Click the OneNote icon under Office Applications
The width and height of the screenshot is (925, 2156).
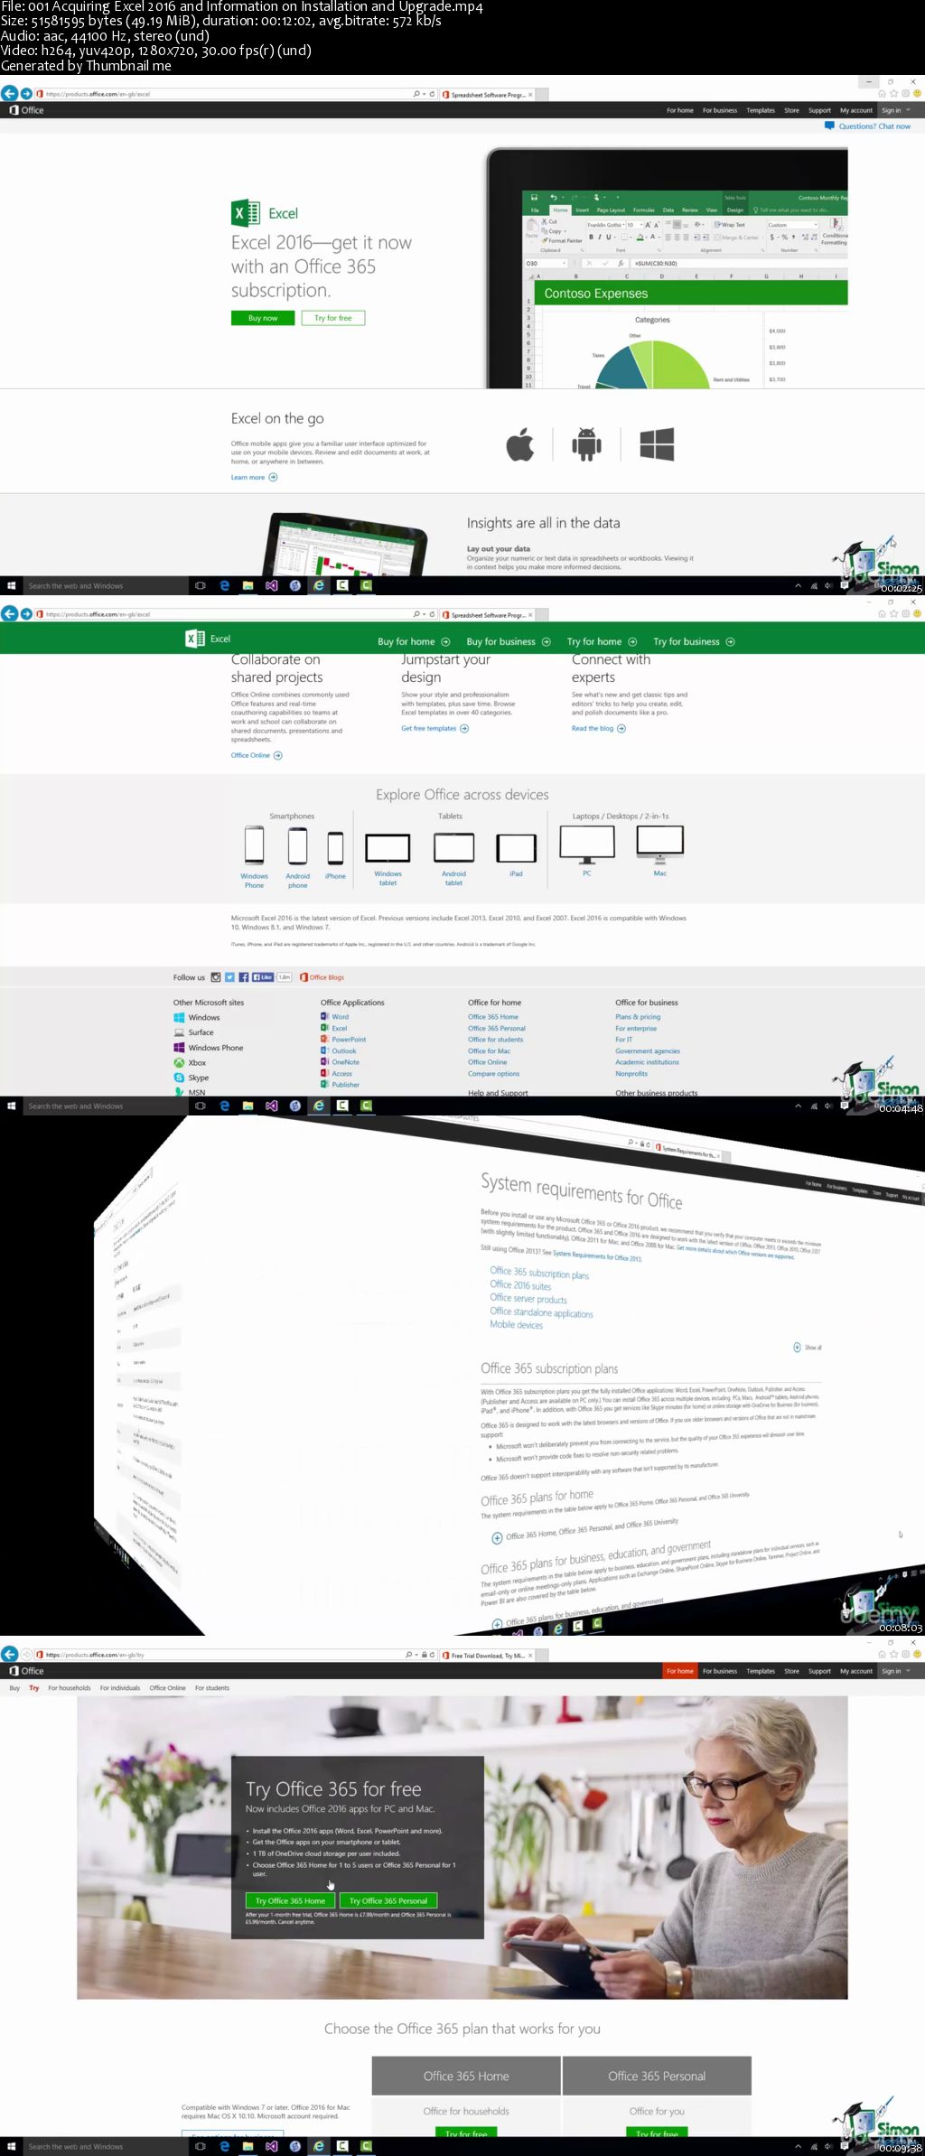pos(324,1061)
